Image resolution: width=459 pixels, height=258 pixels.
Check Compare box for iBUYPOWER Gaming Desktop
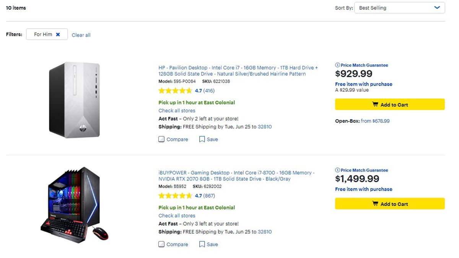tap(161, 245)
